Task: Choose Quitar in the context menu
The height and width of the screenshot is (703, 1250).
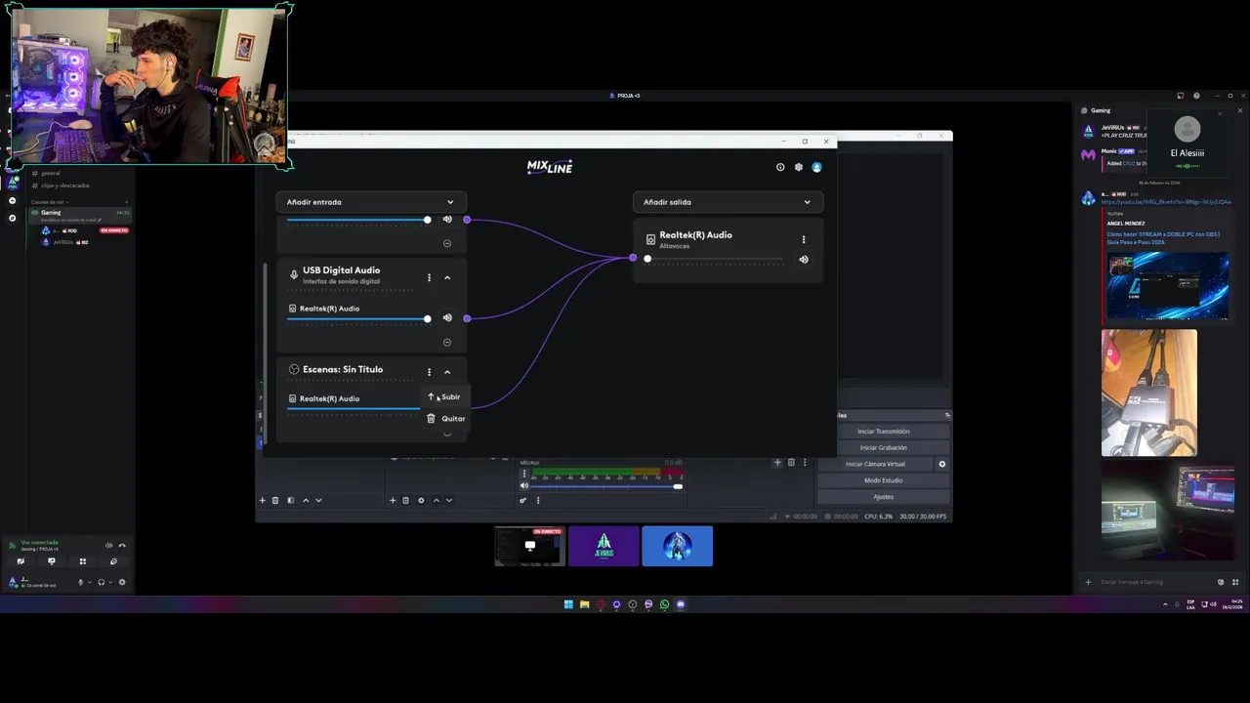Action: pos(445,419)
